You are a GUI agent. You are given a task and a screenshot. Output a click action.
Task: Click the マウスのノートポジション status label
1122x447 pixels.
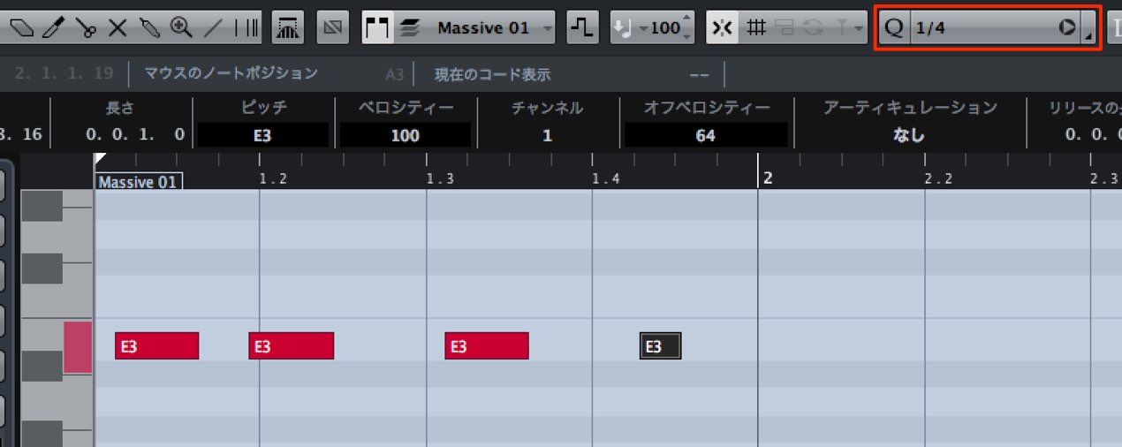[x=231, y=73]
